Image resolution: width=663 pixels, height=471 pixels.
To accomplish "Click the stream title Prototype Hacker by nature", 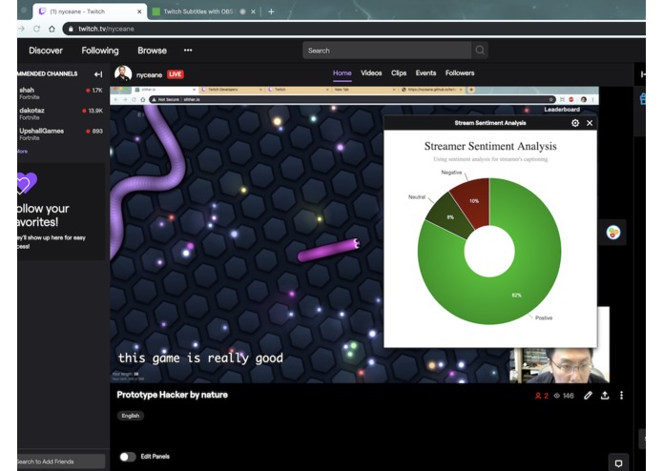I will point(172,395).
